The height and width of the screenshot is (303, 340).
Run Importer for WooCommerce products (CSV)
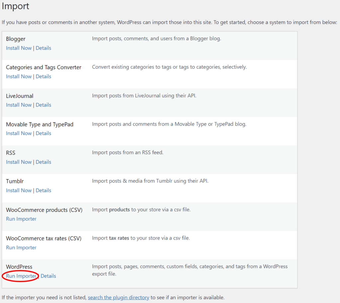tap(21, 219)
